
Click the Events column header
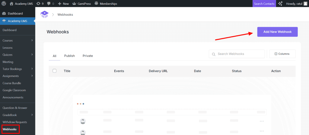tap(119, 71)
